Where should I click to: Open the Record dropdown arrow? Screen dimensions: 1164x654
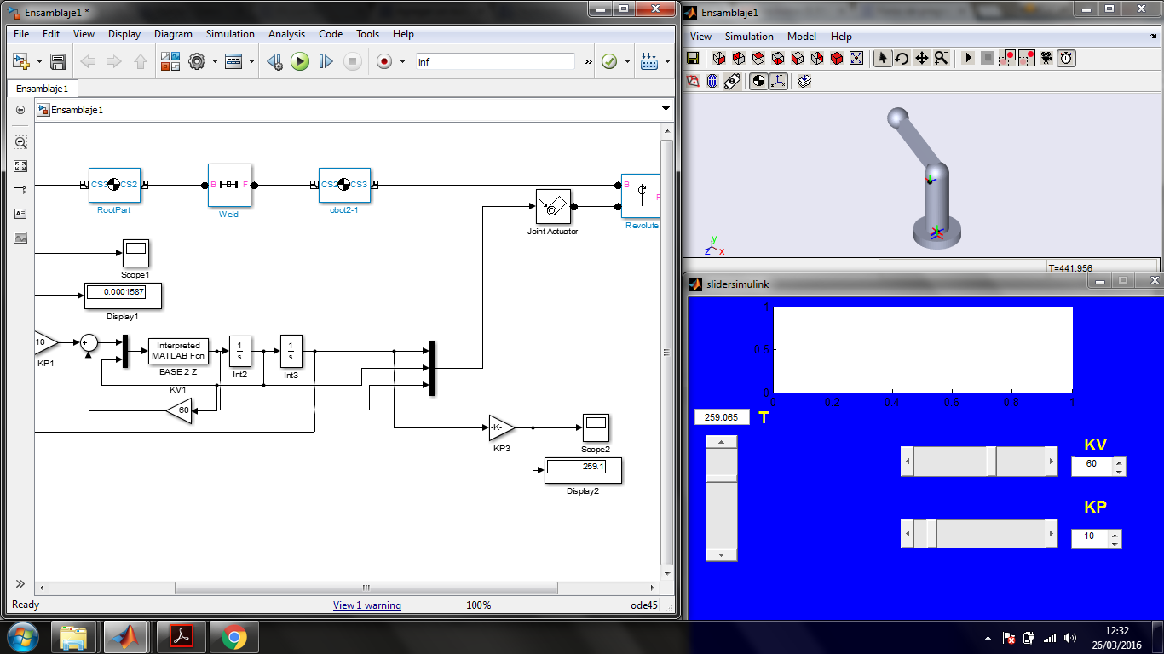tap(402, 62)
